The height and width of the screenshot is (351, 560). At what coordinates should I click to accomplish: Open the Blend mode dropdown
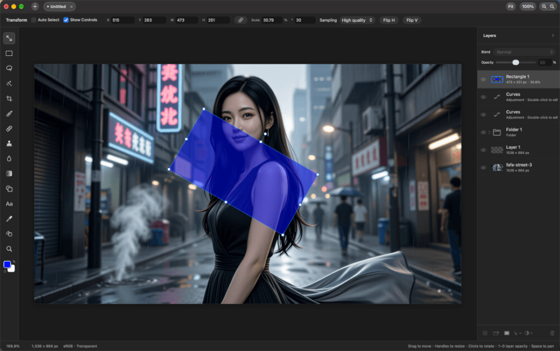524,52
